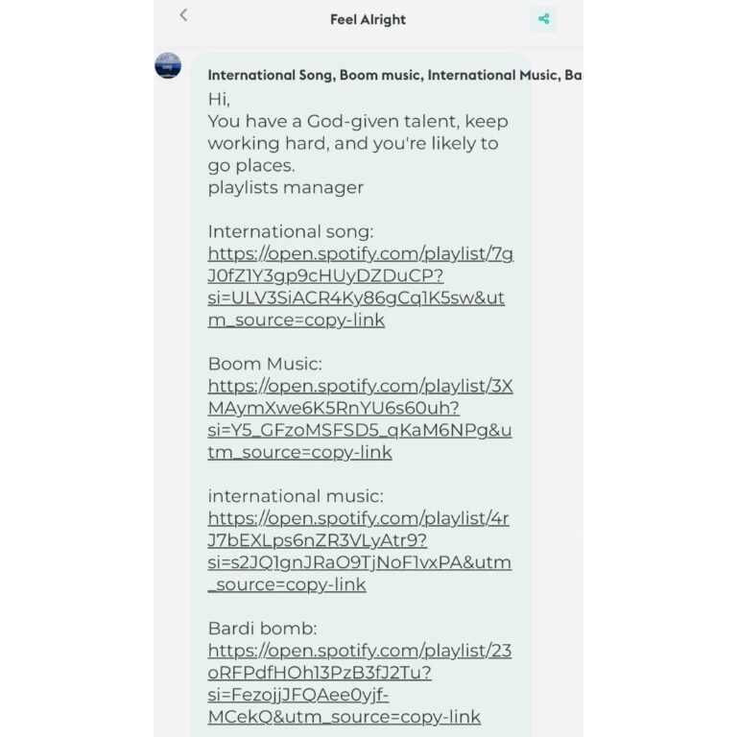Click the 'You have a God-given talent' line
The image size is (737, 737).
click(358, 121)
